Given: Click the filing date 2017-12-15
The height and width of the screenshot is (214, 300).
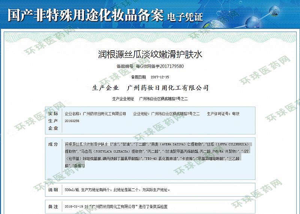Looking at the screenshot, I should 160,77.
